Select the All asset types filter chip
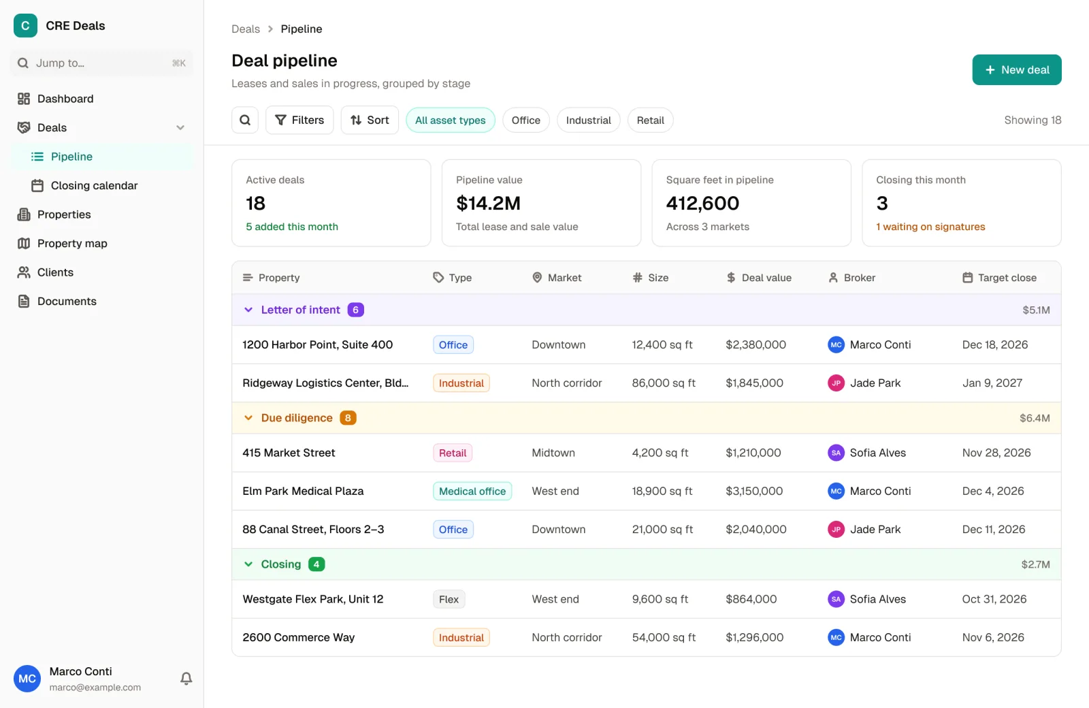The image size is (1089, 708). [x=451, y=120]
